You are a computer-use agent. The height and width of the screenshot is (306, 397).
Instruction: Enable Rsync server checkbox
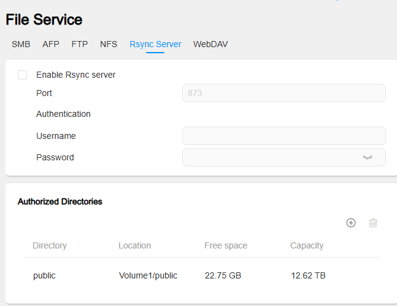[x=22, y=75]
